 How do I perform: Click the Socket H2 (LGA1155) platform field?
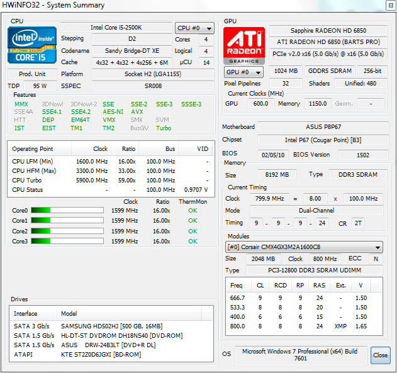coord(153,74)
